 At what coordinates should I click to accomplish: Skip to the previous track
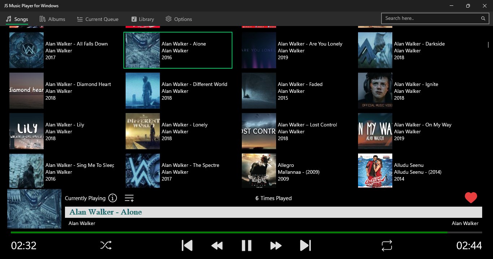[187, 246]
